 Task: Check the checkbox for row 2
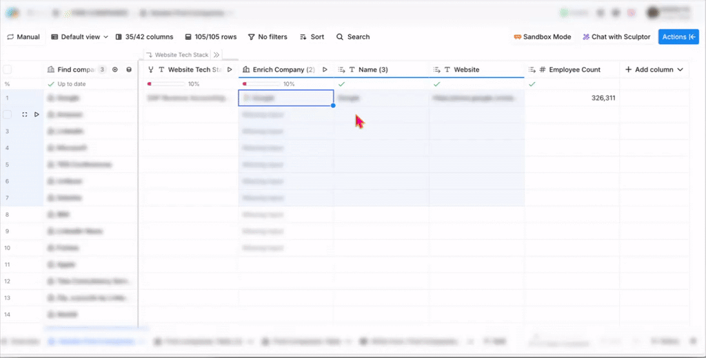click(x=8, y=114)
